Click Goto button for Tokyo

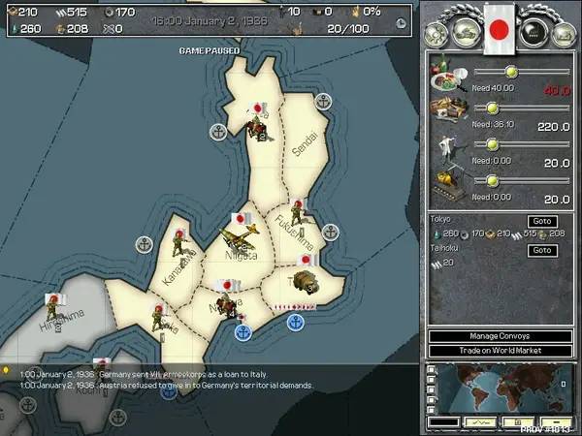click(x=542, y=221)
